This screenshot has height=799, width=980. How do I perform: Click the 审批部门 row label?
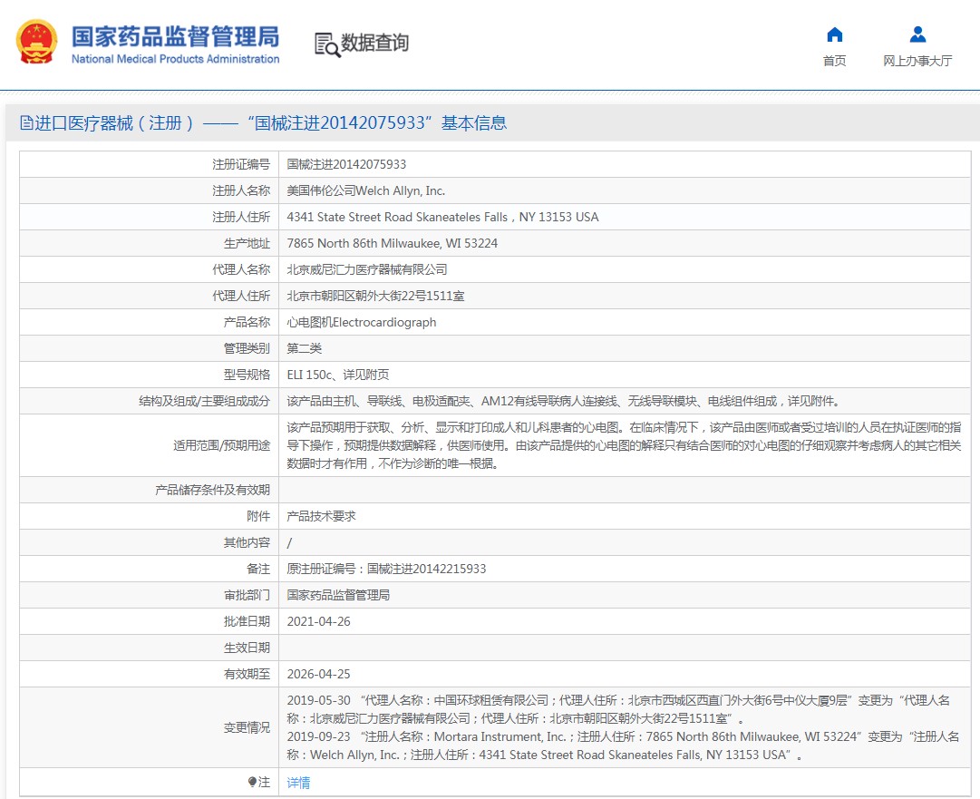point(247,595)
